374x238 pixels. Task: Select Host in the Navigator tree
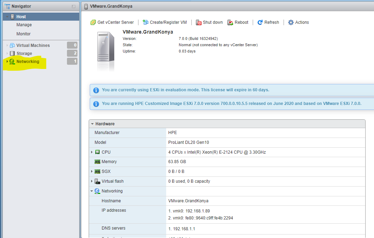coord(21,17)
